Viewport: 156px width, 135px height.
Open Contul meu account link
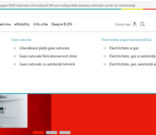click(x=123, y=24)
